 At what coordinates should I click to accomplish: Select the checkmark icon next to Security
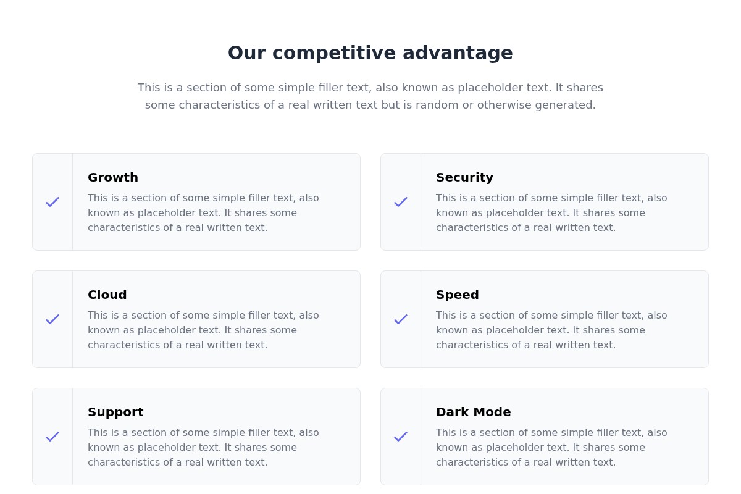[401, 202]
